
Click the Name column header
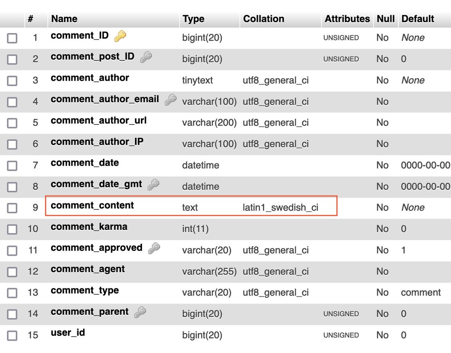point(64,19)
